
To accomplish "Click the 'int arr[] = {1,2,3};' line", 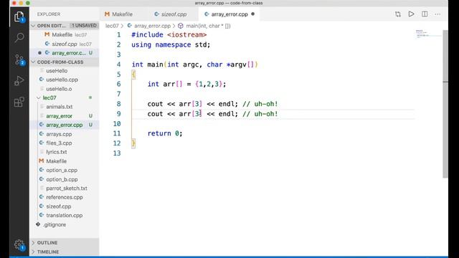I will click(x=186, y=85).
